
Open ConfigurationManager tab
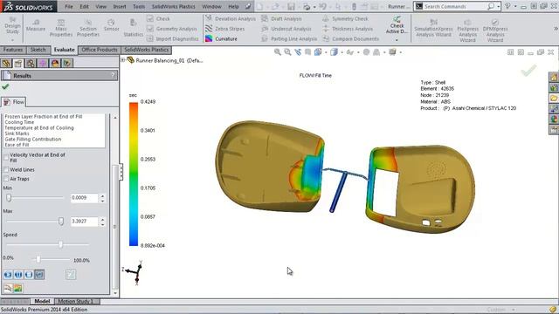[x=31, y=64]
